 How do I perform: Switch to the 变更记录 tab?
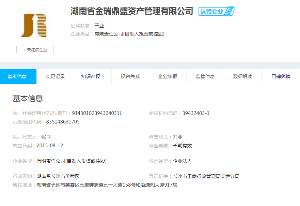[x=55, y=76]
